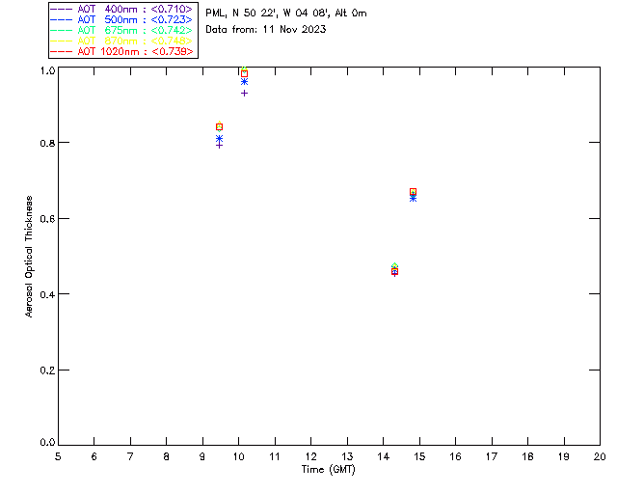Click the blue asterisk marker near time 9.5

[220, 139]
